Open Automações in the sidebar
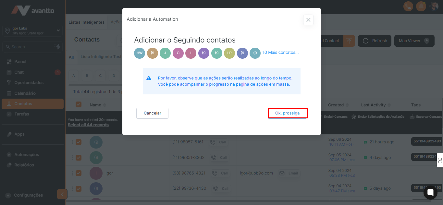 coord(27,155)
